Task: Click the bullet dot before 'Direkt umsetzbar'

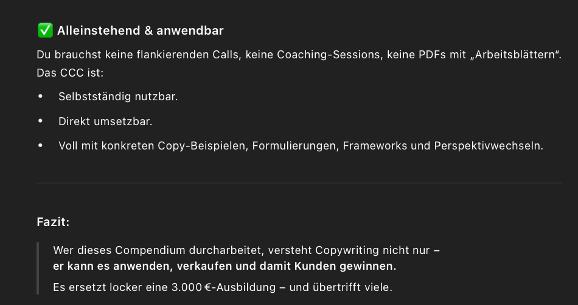Action: point(41,121)
